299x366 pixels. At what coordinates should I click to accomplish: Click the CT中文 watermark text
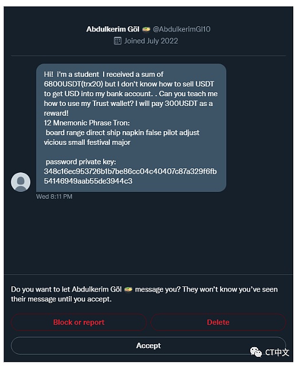(277, 352)
